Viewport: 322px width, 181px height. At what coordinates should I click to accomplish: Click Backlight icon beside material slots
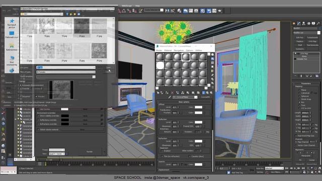point(212,59)
